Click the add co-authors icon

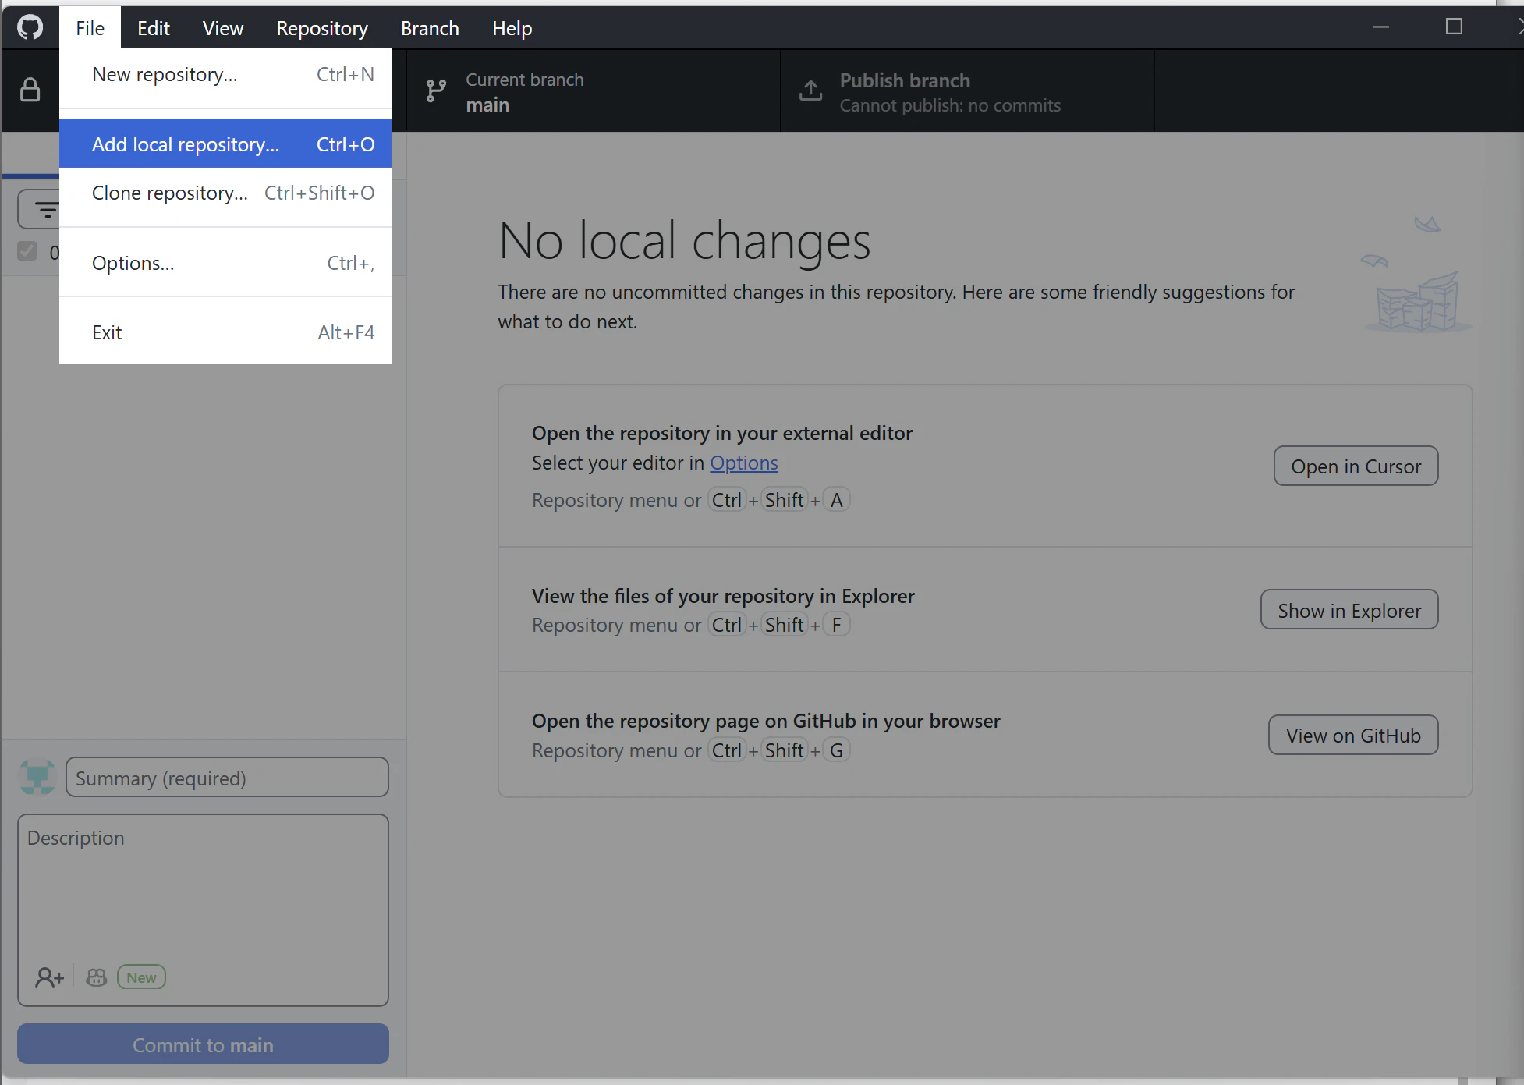click(49, 977)
